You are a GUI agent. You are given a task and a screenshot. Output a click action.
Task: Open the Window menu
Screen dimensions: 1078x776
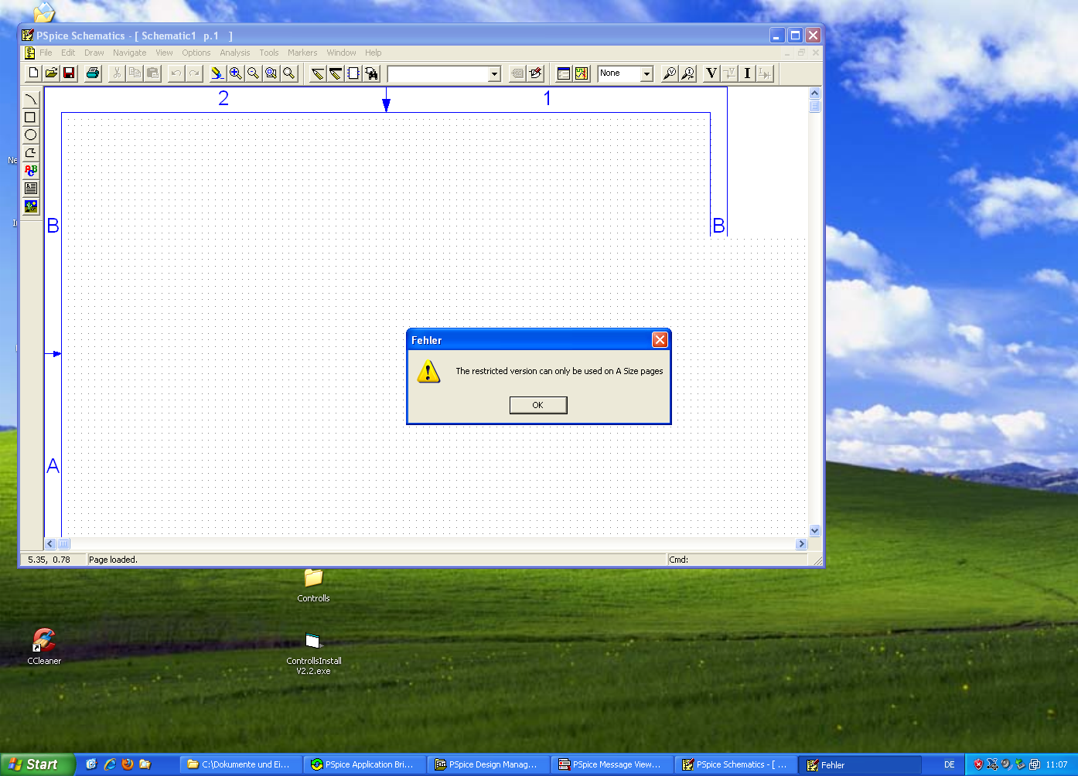(x=341, y=53)
